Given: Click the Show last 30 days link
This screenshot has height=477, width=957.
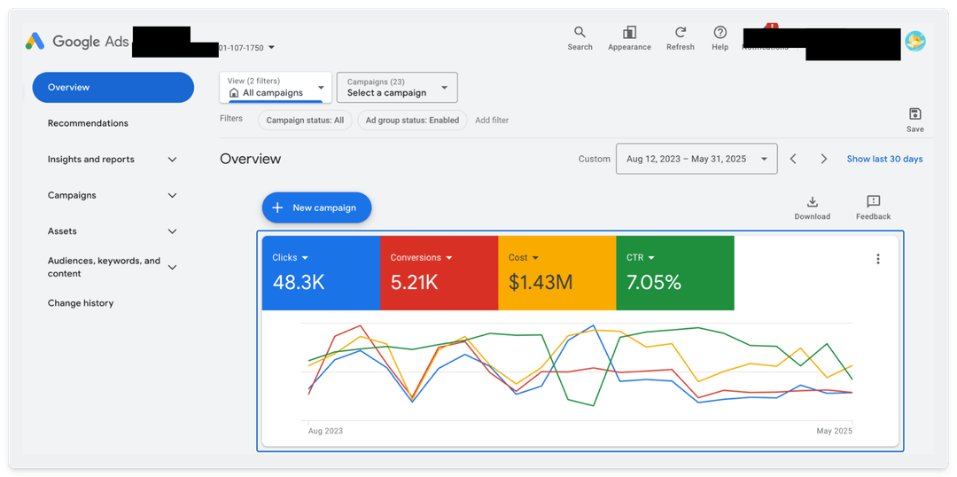Looking at the screenshot, I should click(x=883, y=159).
